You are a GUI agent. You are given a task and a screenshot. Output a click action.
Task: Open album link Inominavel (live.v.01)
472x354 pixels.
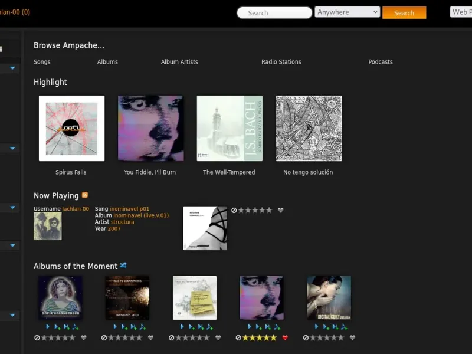pyautogui.click(x=141, y=215)
